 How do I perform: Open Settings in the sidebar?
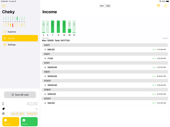point(20,44)
